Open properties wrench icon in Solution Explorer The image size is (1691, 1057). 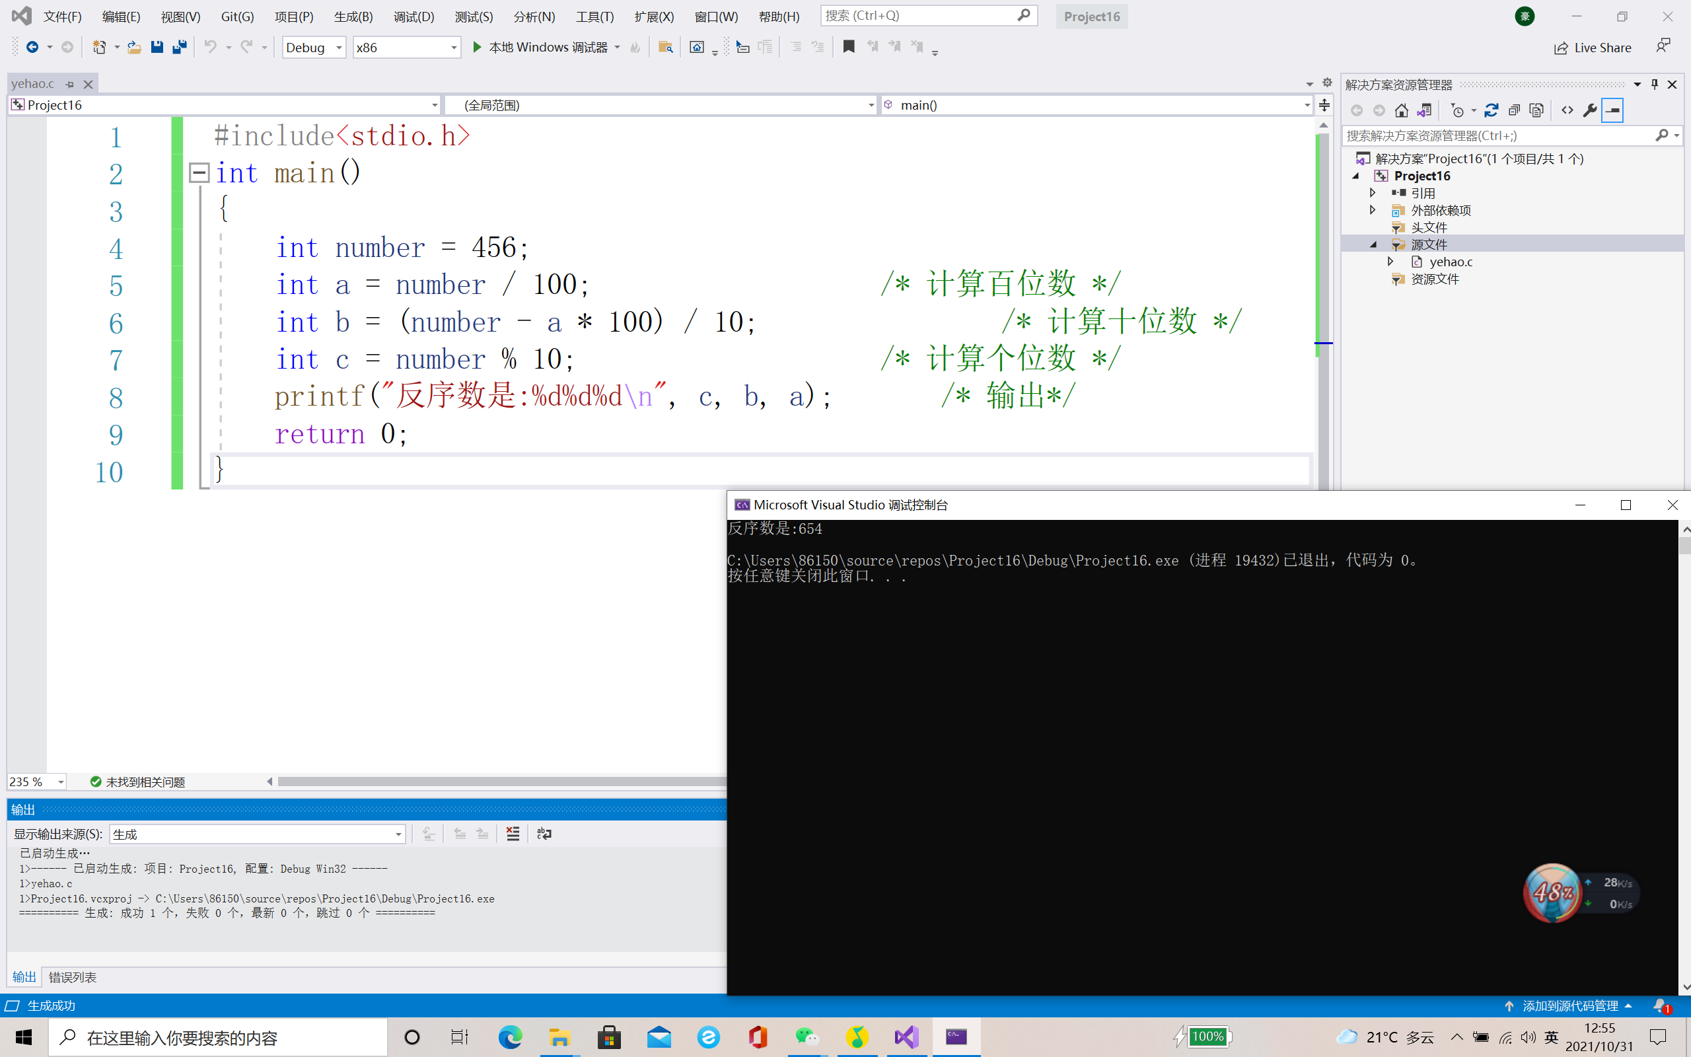(1590, 110)
